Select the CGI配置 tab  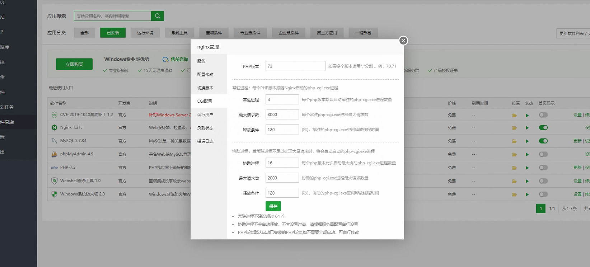coord(209,101)
